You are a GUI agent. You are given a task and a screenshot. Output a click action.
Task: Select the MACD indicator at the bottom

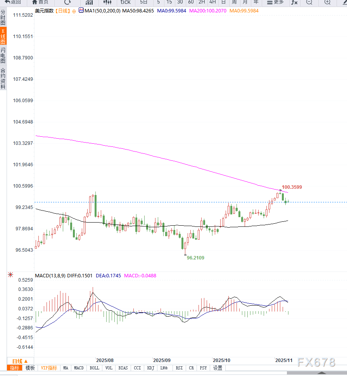point(79,368)
